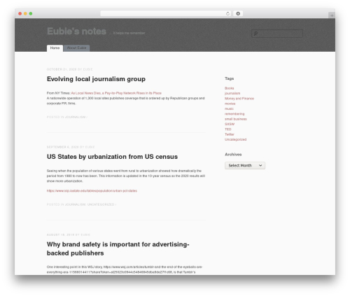
Task: Select the remembering tag
Action: tap(234, 114)
